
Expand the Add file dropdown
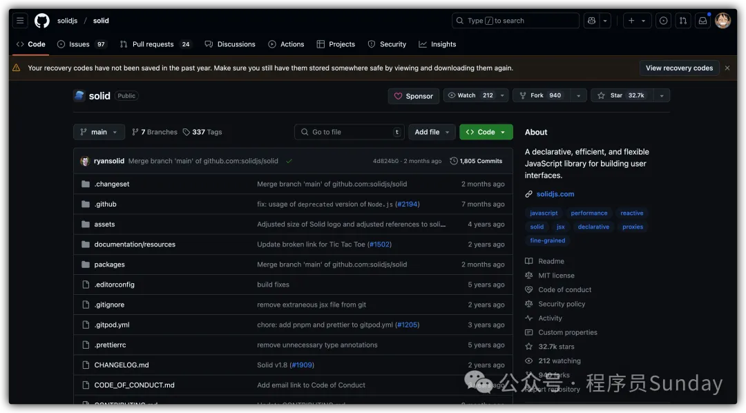point(432,132)
